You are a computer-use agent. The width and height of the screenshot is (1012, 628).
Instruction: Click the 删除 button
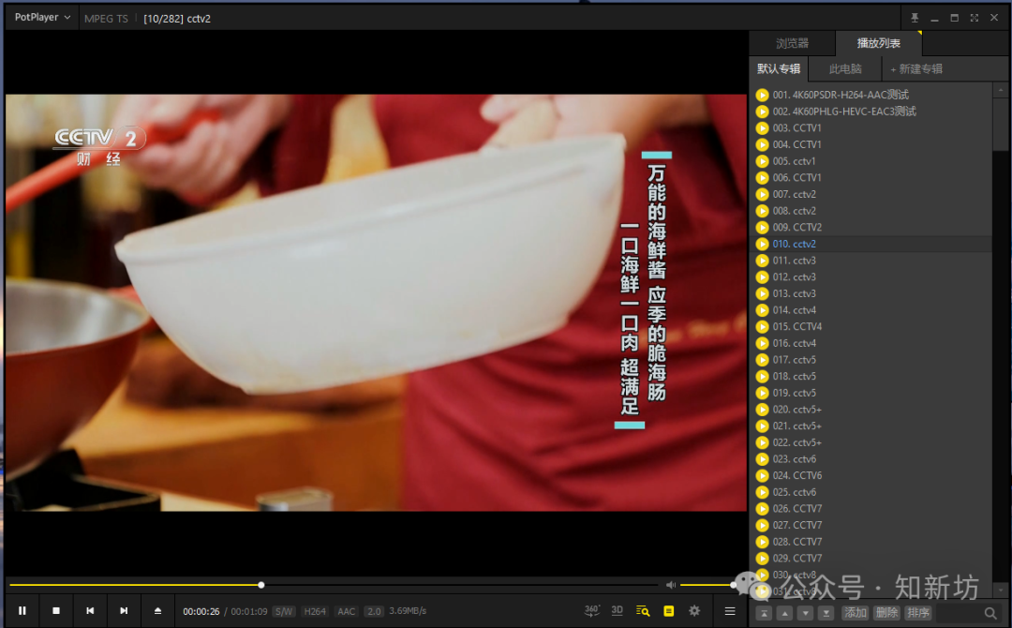coord(886,613)
